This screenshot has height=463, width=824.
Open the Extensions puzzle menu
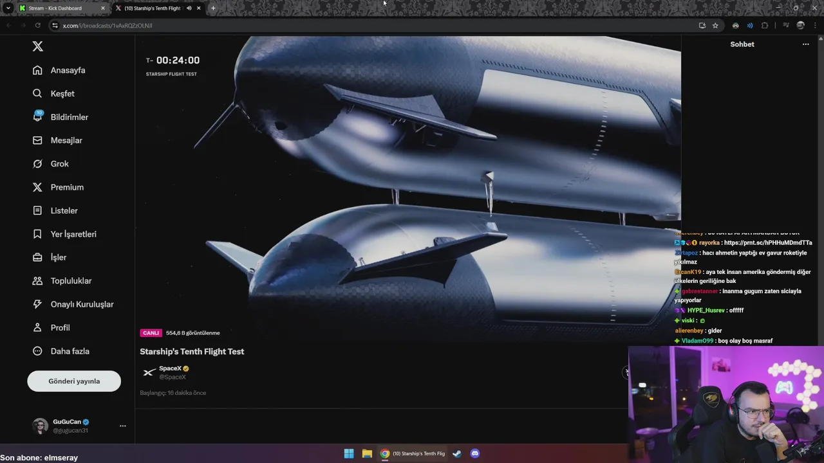(765, 26)
